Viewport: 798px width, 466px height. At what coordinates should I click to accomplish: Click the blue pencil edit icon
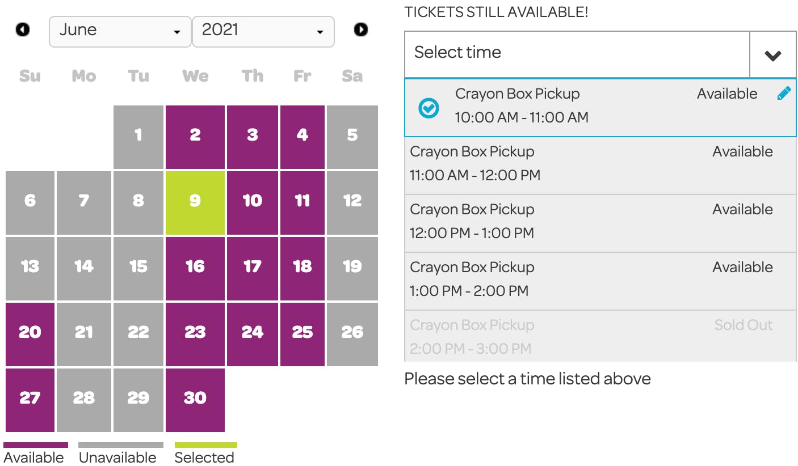pyautogui.click(x=784, y=94)
